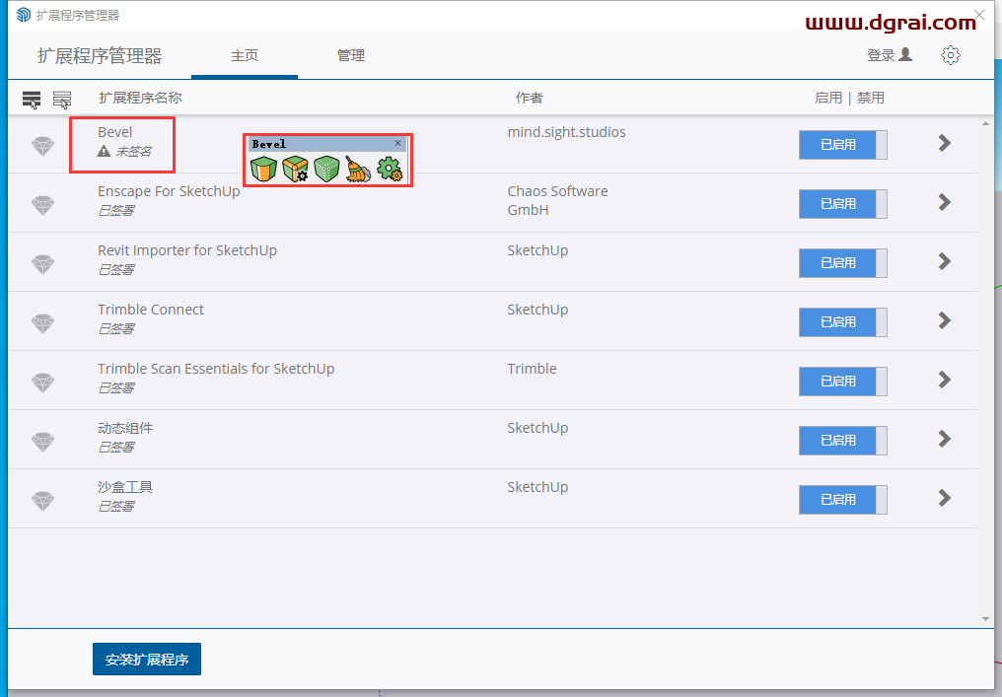Viewport: 1002px width, 697px height.
Task: Click the list scrollbar up arrow
Action: point(985,123)
